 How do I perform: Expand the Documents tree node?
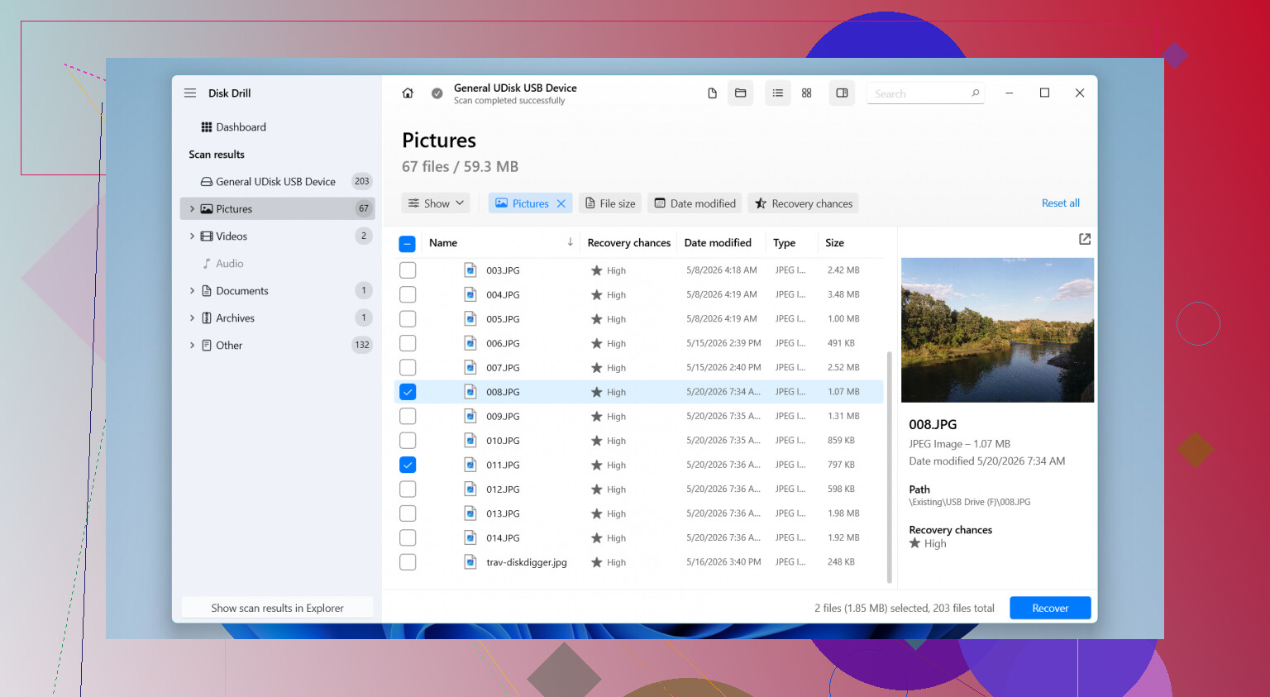(192, 291)
